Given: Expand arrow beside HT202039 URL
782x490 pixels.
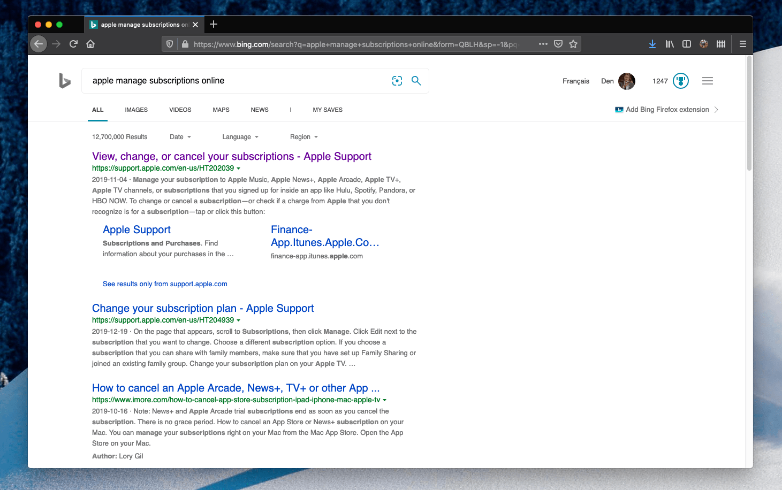Looking at the screenshot, I should pos(239,169).
